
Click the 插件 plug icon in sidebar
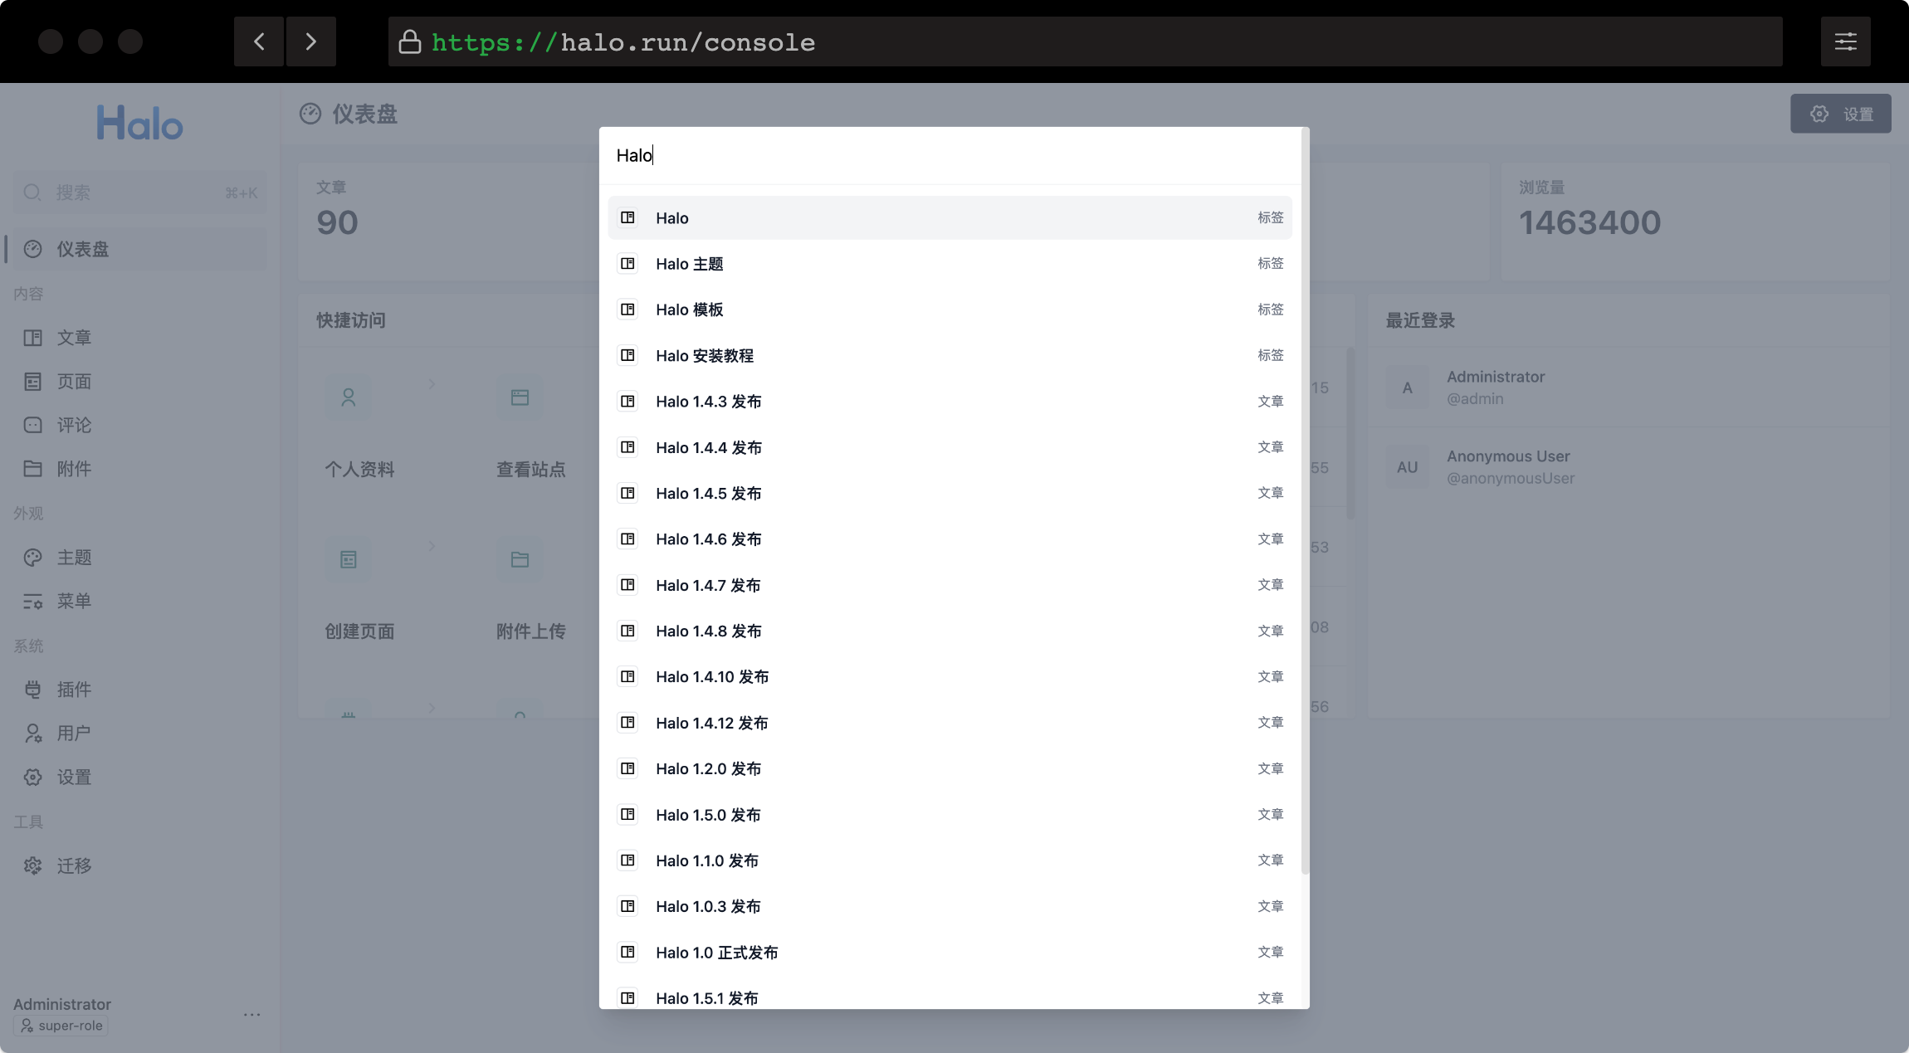[33, 690]
